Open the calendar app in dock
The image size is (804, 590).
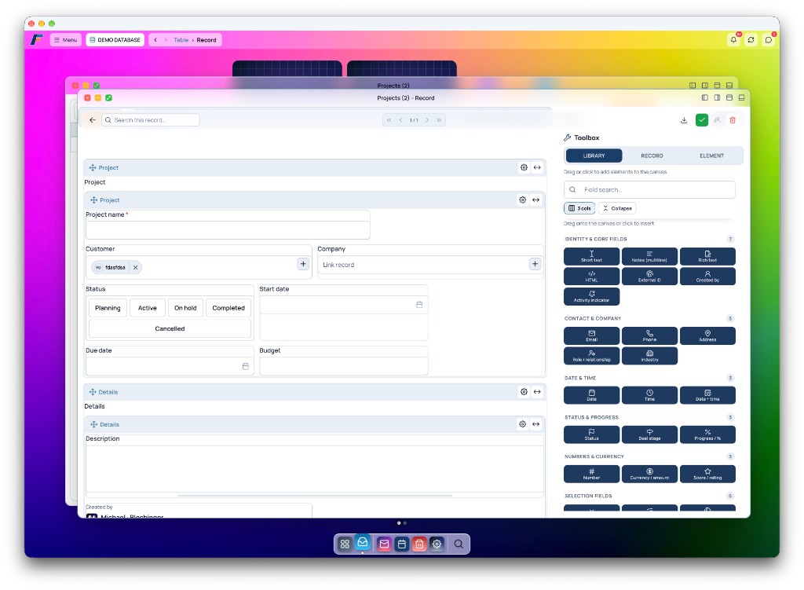coord(401,544)
